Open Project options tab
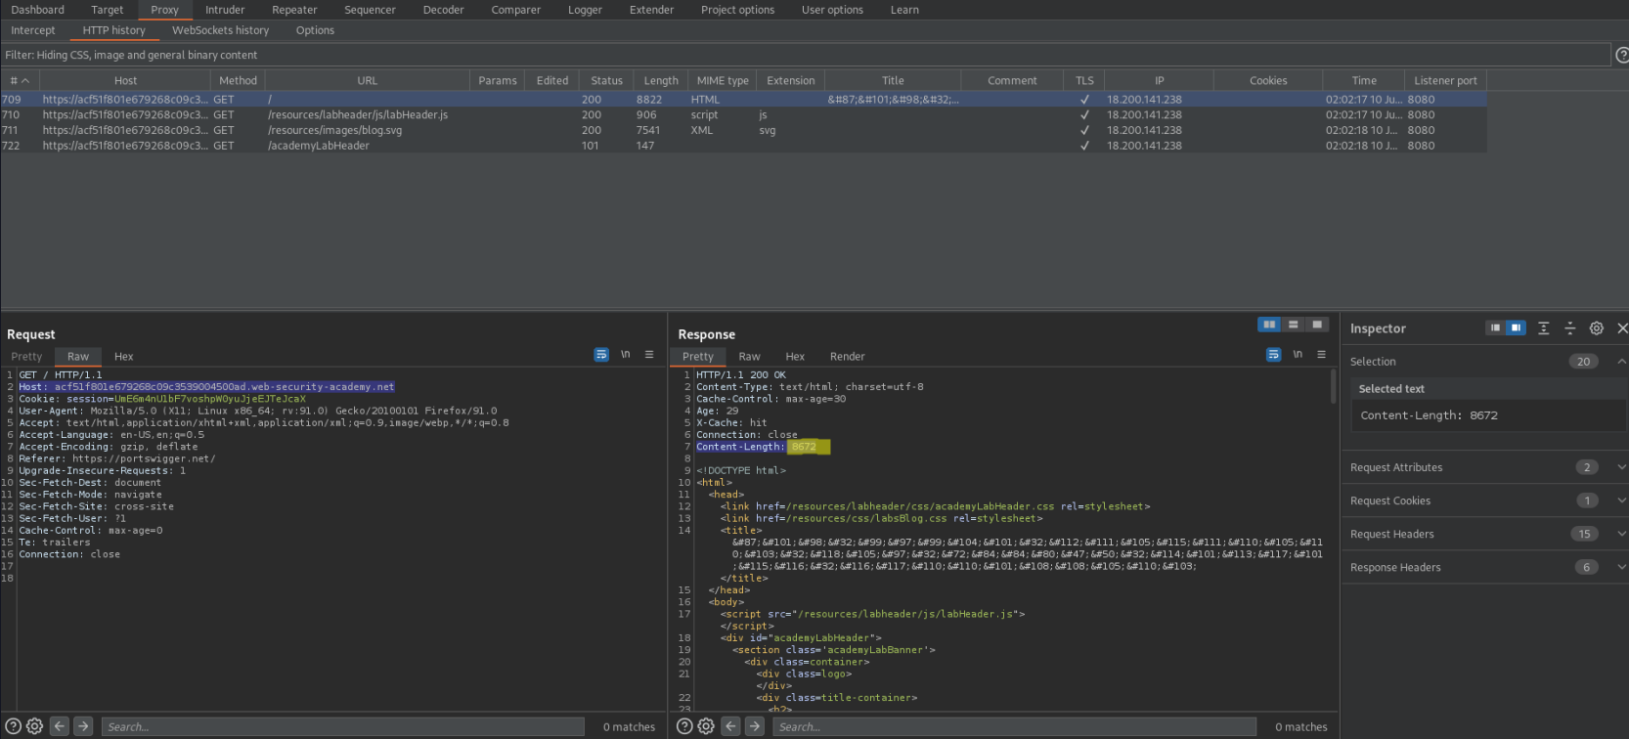This screenshot has height=739, width=1629. click(737, 10)
